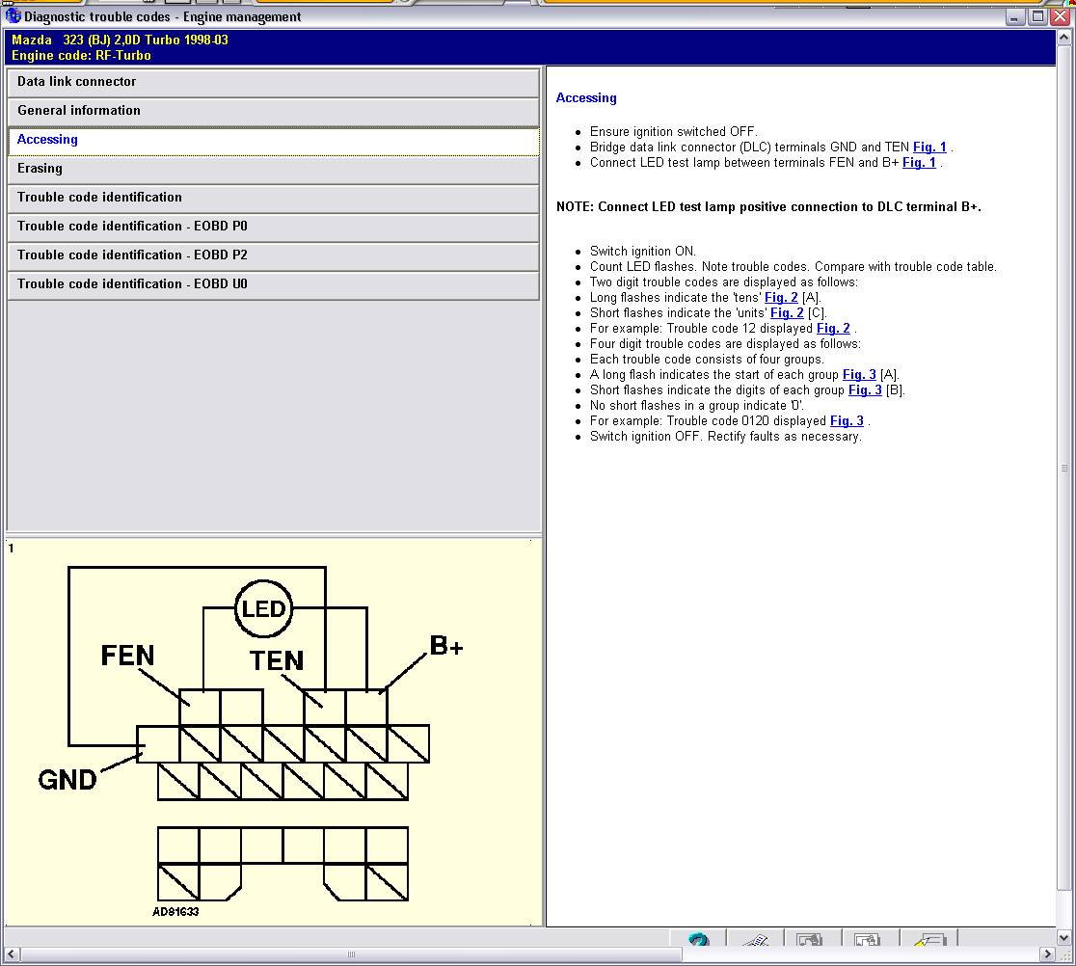
Task: Open Fig. 2 link for long flashes 'tens'
Action: tap(781, 297)
